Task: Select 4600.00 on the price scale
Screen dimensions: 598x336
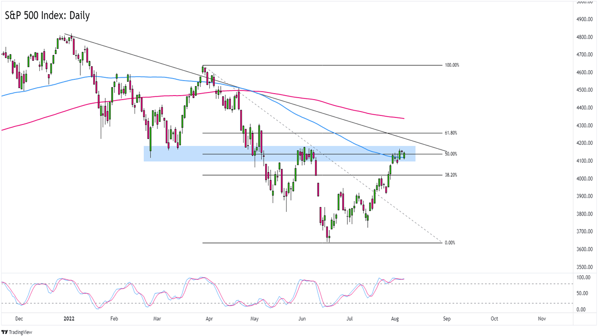Action: pyautogui.click(x=584, y=73)
